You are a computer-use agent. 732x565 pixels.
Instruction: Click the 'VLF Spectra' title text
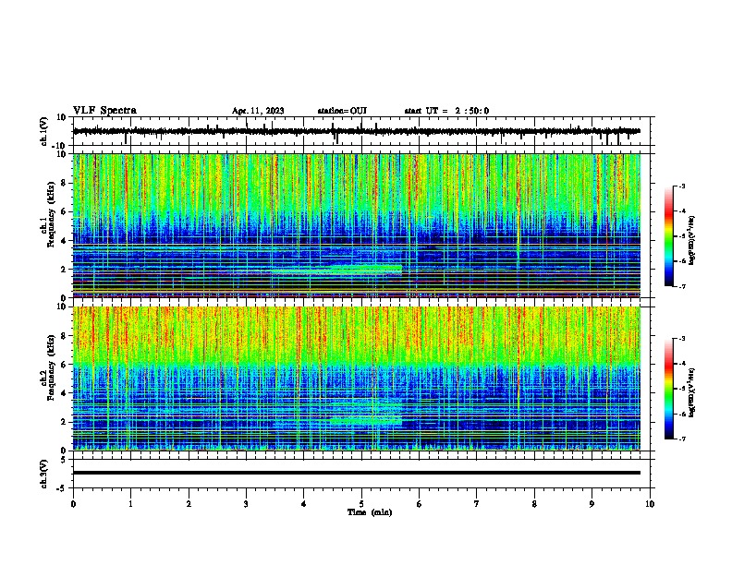[x=104, y=111]
